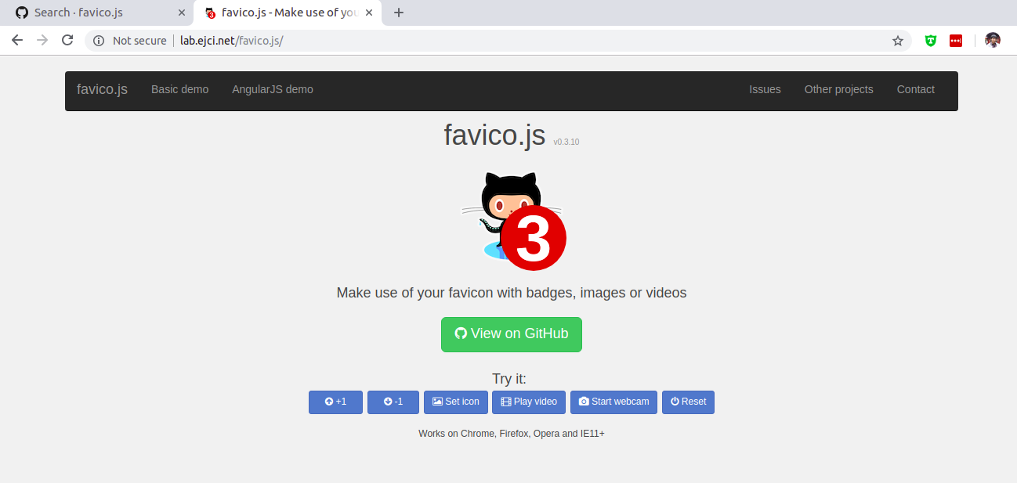This screenshot has width=1017, height=483.
Task: Open the red password manager extension icon
Action: point(956,41)
